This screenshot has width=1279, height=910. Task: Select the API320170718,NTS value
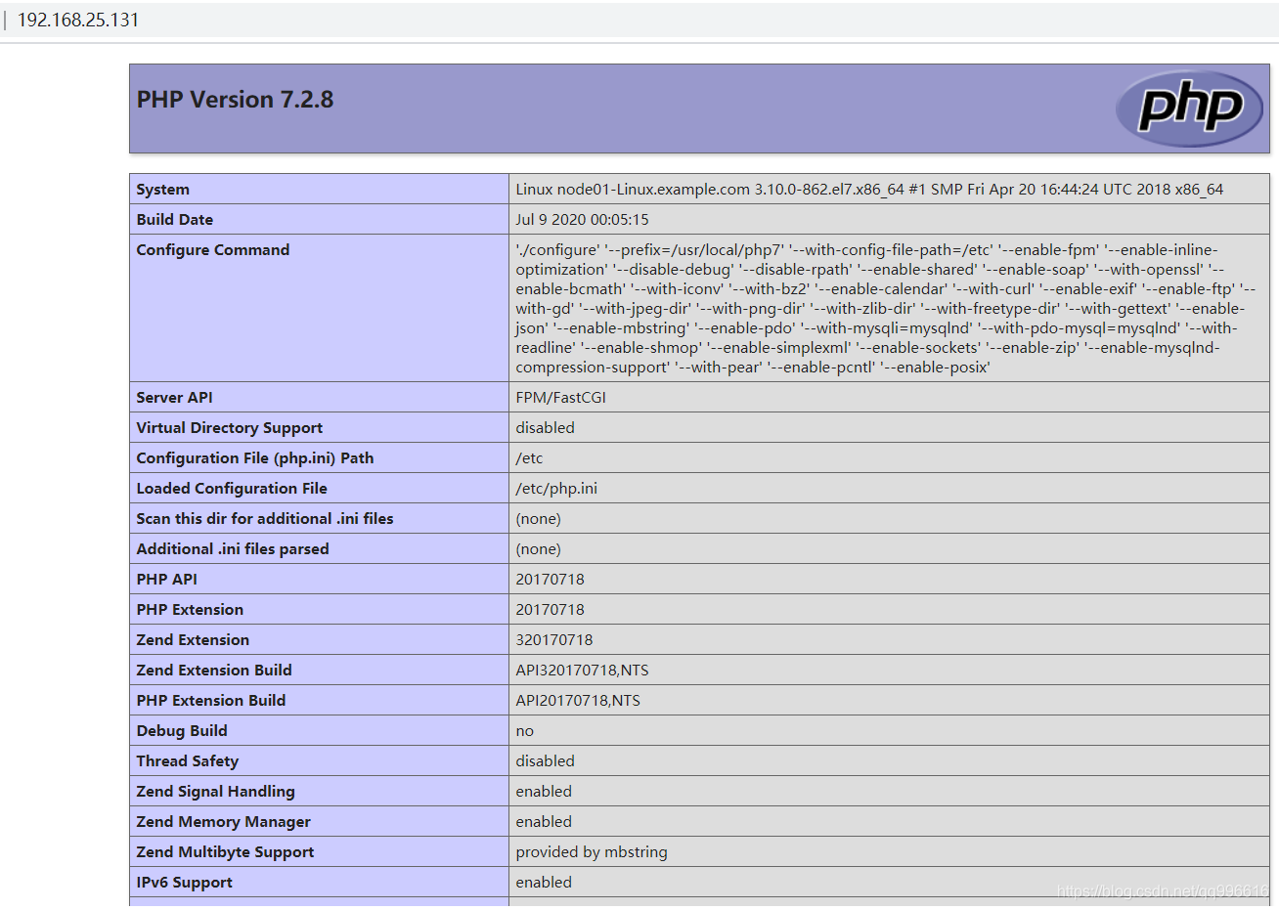pyautogui.click(x=583, y=671)
